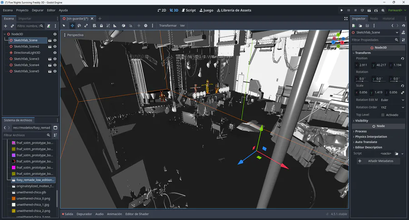Screen dimensions: 409x220
Task: Toggle visibility of Sketchfab_Scene4
Action: pyautogui.click(x=55, y=65)
